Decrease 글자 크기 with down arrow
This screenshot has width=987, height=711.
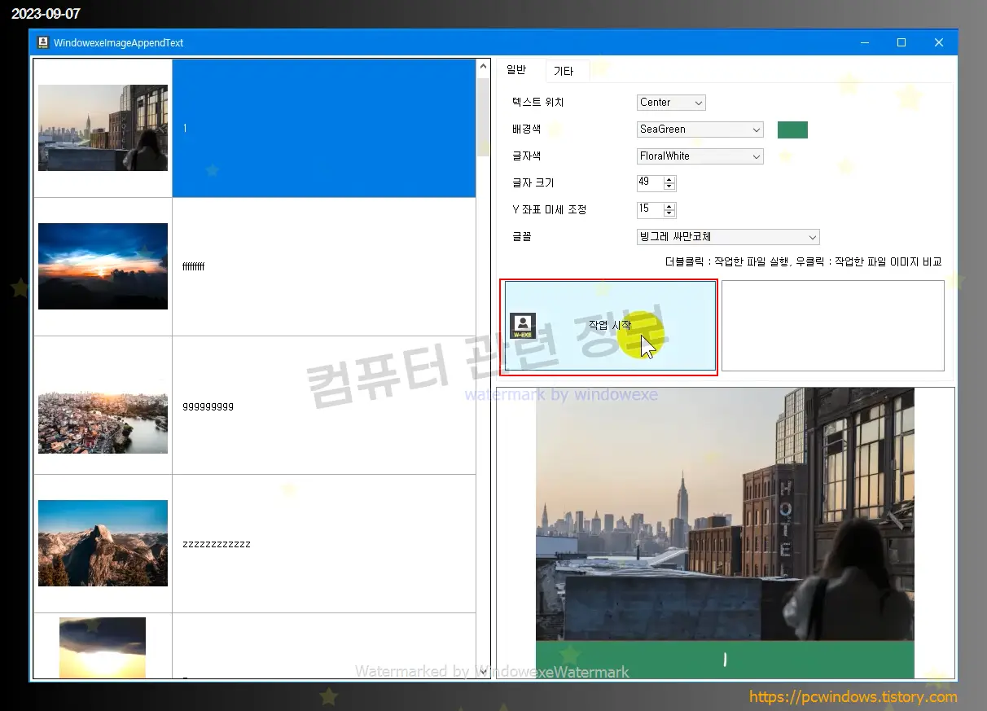pyautogui.click(x=669, y=187)
